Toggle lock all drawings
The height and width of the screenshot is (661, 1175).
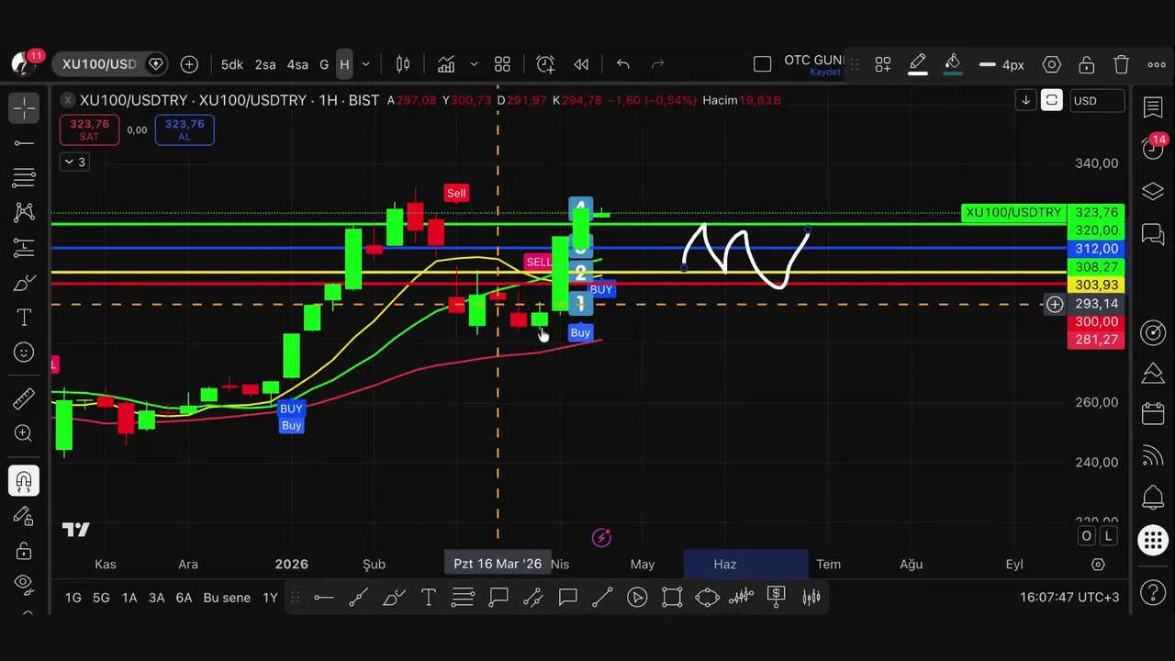coord(24,551)
